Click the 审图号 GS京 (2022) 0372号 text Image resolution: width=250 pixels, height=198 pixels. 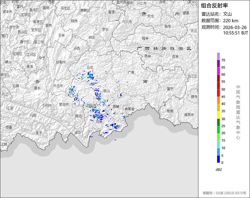[224, 193]
